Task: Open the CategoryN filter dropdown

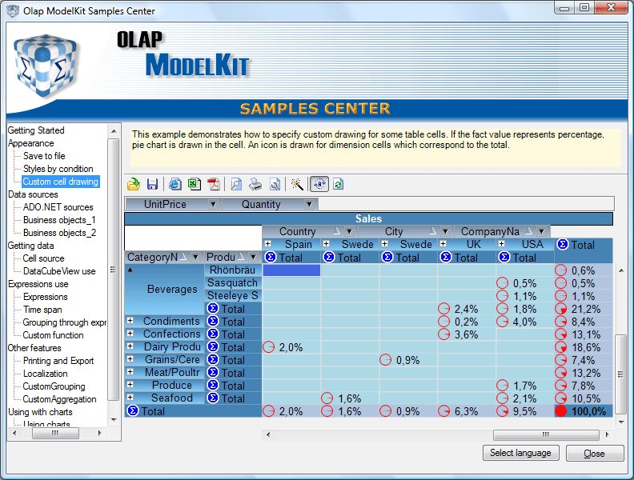Action: coord(195,257)
